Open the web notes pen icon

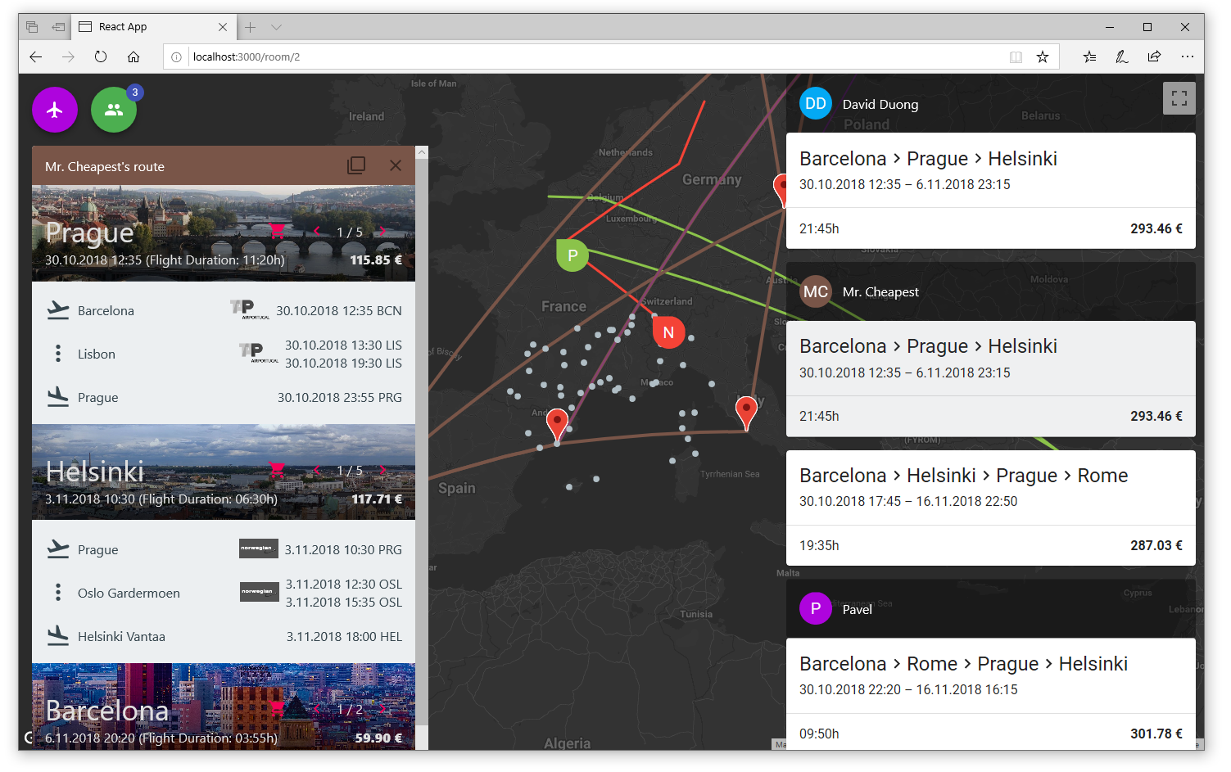1122,56
